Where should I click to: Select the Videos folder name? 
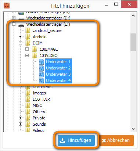coord(39,130)
